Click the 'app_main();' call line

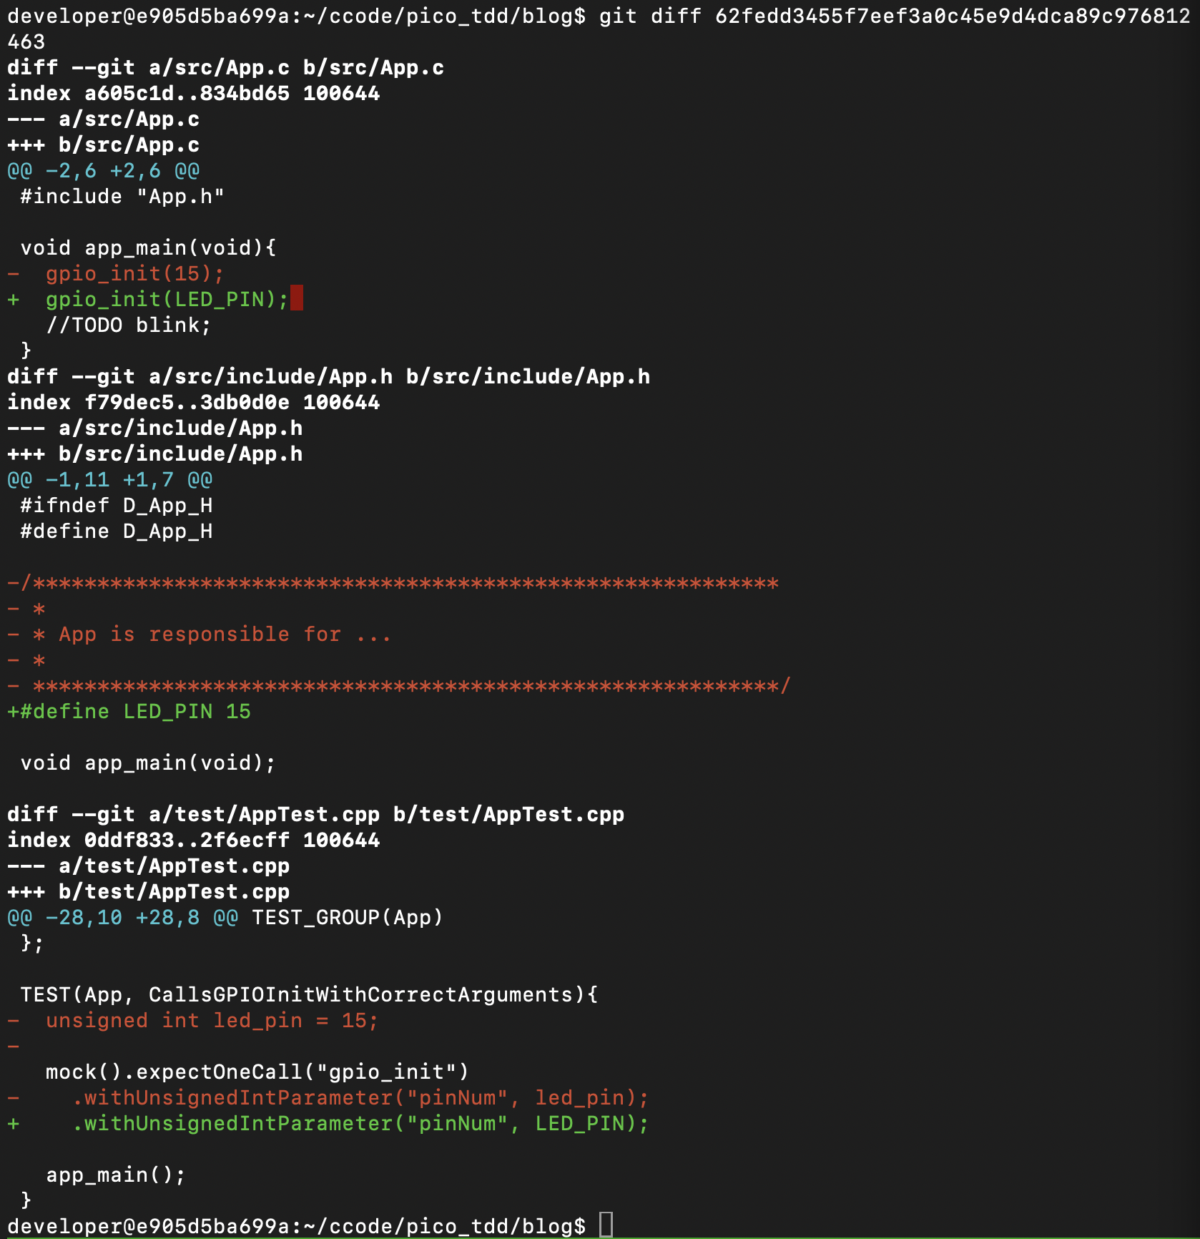(x=116, y=1175)
